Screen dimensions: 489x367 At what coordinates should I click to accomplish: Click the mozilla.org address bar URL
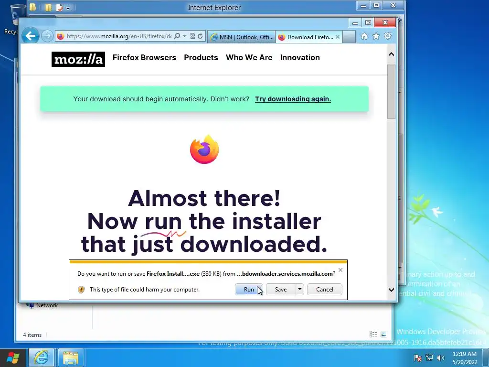click(119, 36)
